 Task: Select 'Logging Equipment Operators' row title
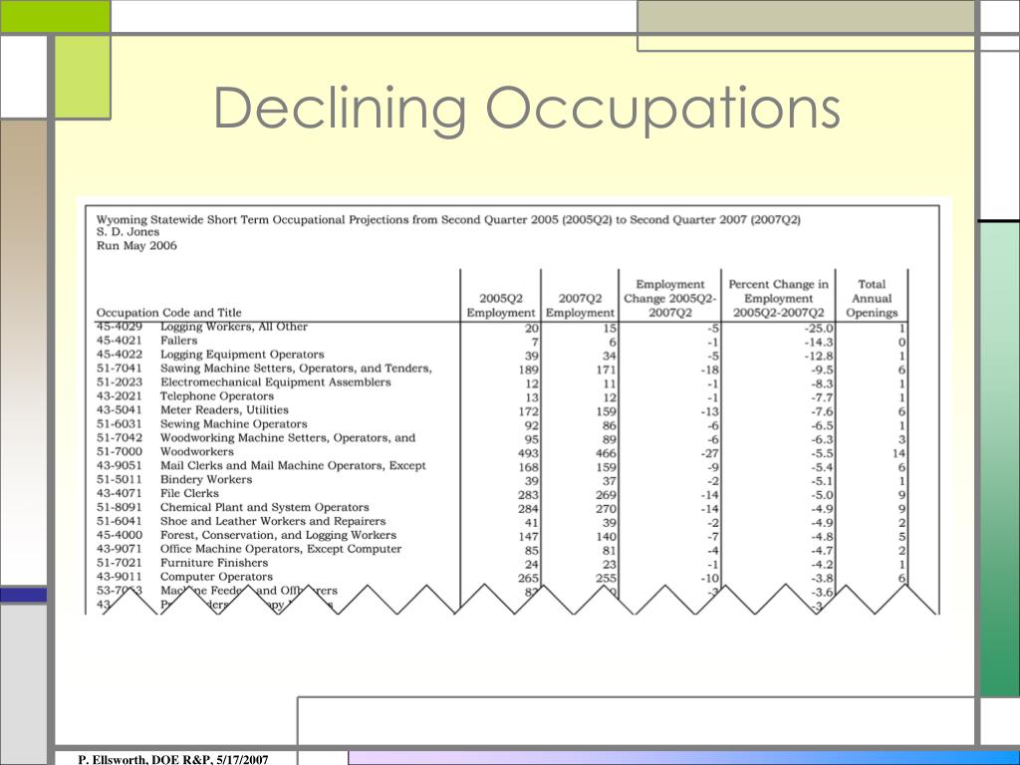242,355
